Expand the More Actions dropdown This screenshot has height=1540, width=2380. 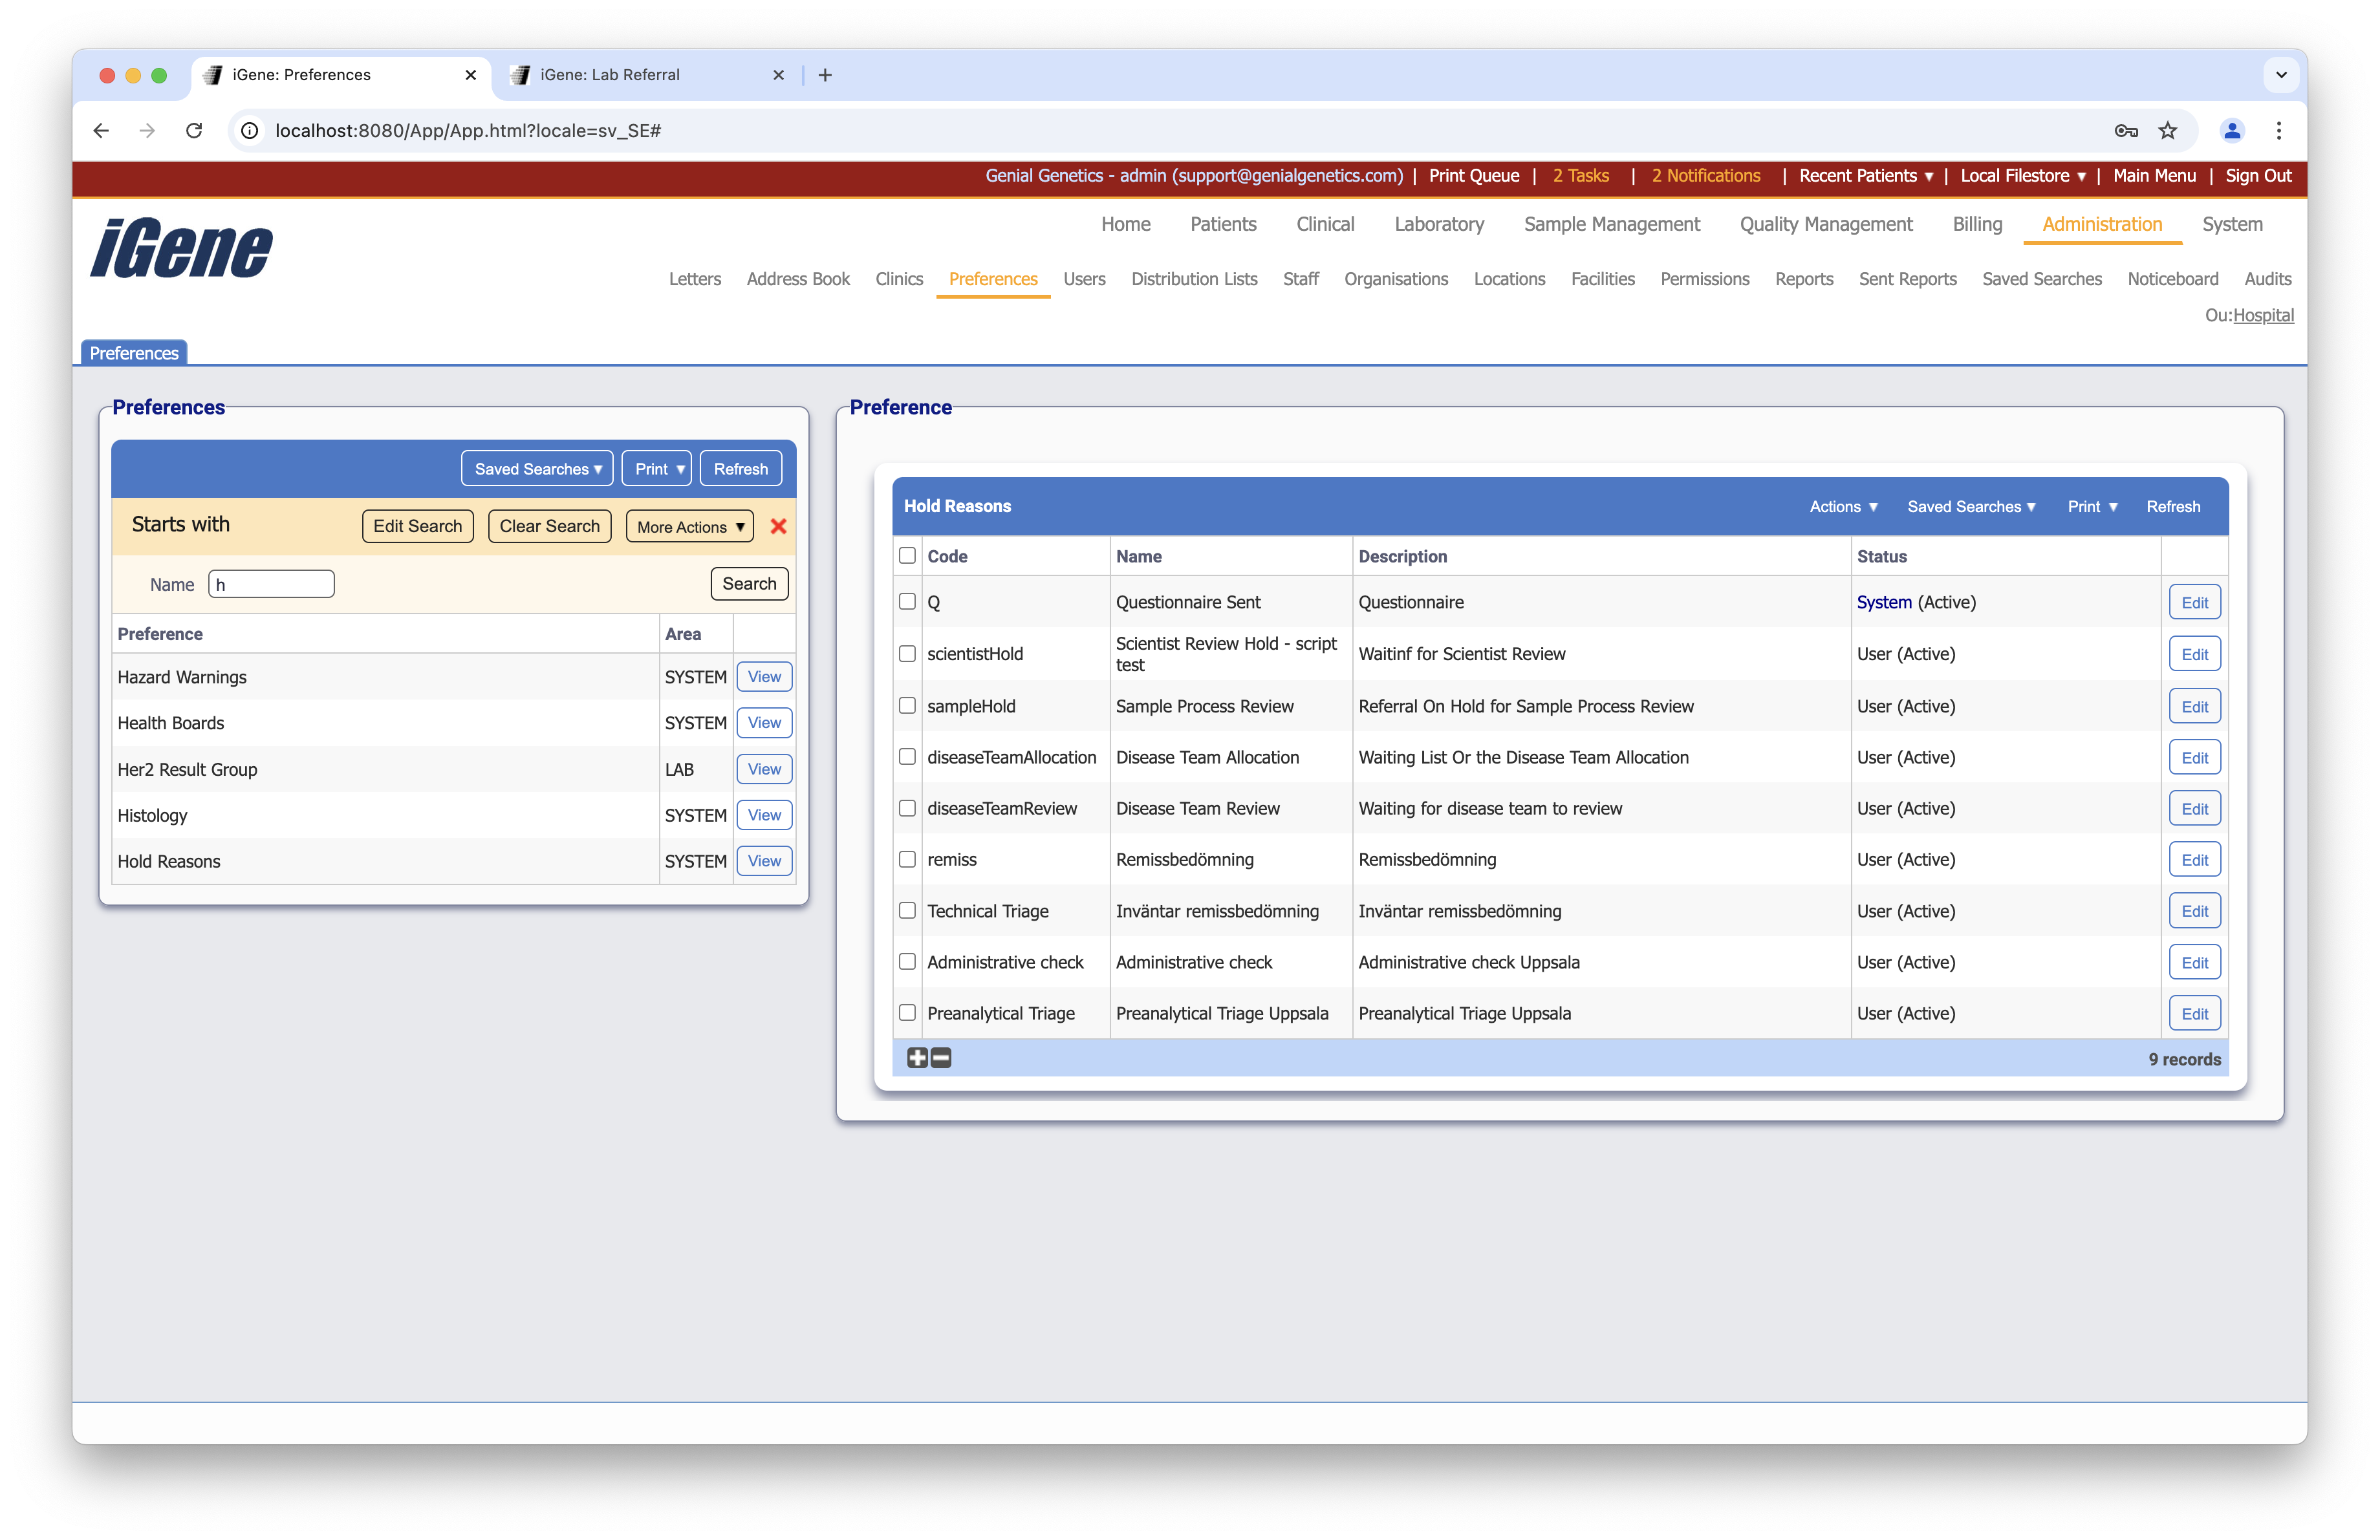pyautogui.click(x=690, y=527)
